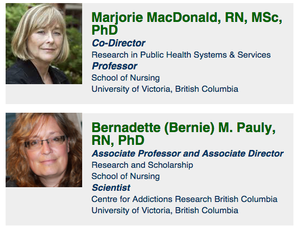Click the Scientist title text
This screenshot has width=297, height=228.
111,188
